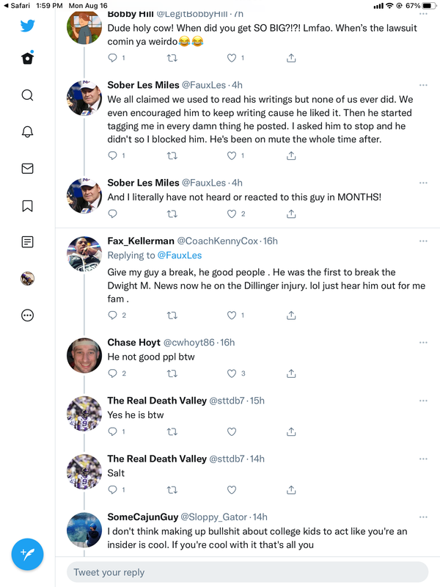Retweet Fax_Kellerman's tweet

(x=172, y=316)
